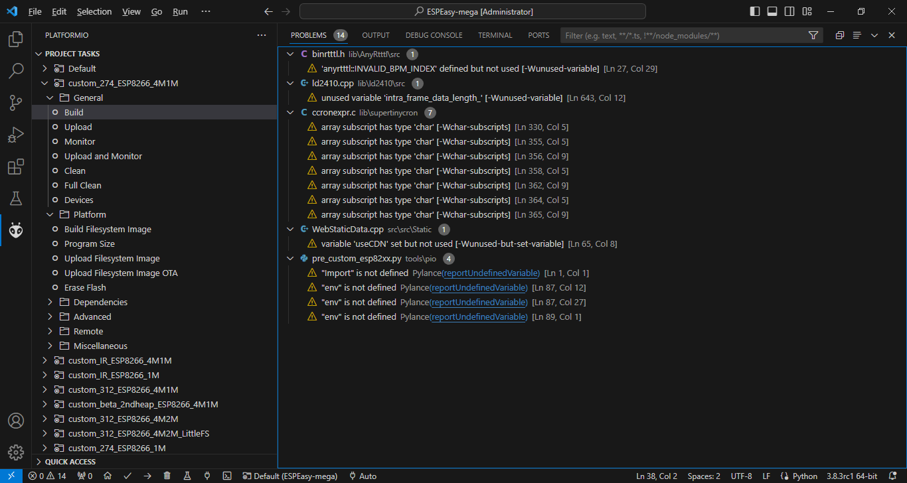Open the Explorer view in activity bar
Image resolution: width=907 pixels, height=483 pixels.
pyautogui.click(x=16, y=39)
